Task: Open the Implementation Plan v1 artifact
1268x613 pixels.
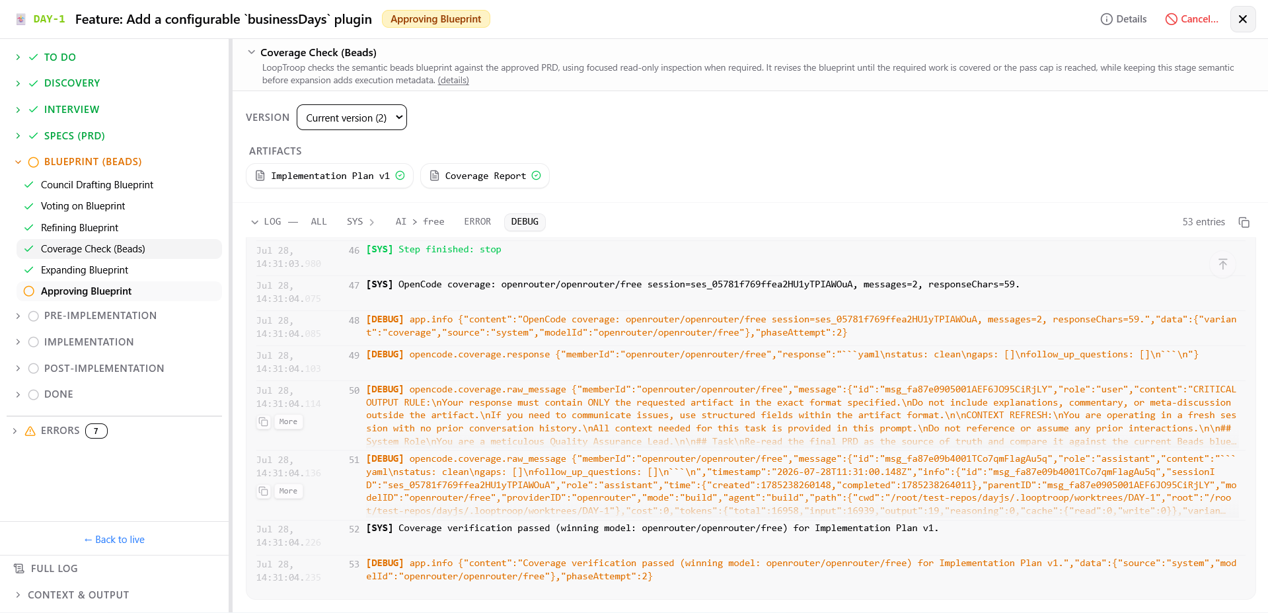Action: [x=330, y=176]
